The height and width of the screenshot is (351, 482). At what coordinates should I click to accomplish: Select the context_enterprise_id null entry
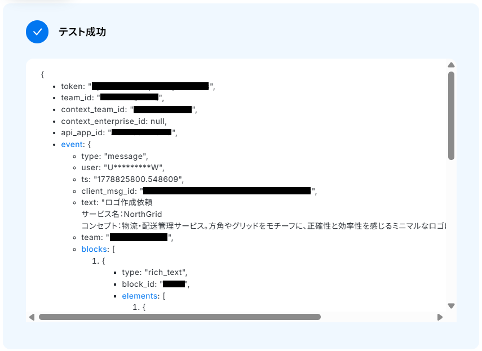coord(114,121)
